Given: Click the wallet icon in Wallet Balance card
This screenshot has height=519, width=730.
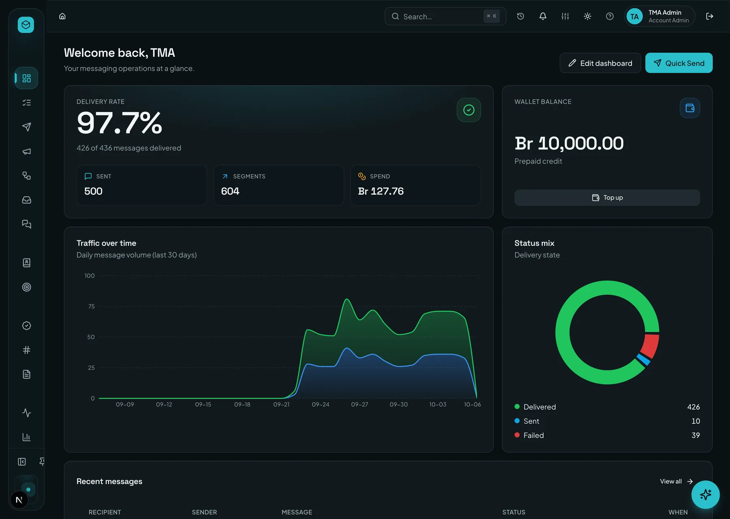Looking at the screenshot, I should click(x=690, y=108).
